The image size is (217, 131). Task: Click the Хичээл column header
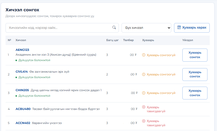(21, 40)
